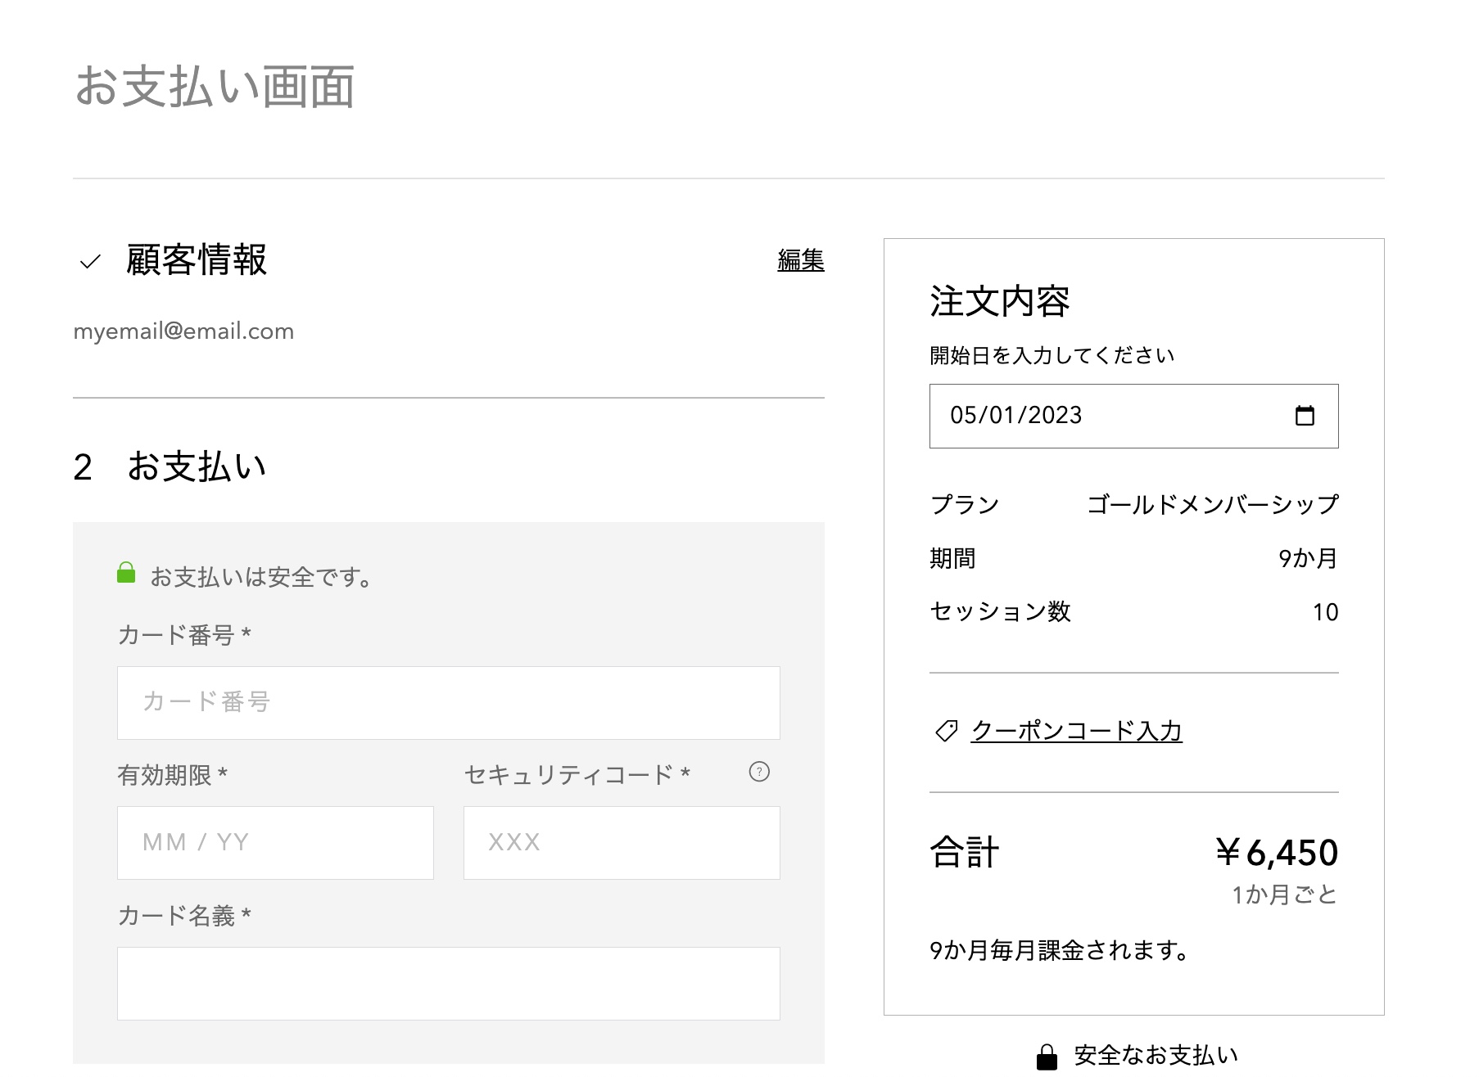
Task: Click the プラン label in order summary
Action: [x=965, y=504]
